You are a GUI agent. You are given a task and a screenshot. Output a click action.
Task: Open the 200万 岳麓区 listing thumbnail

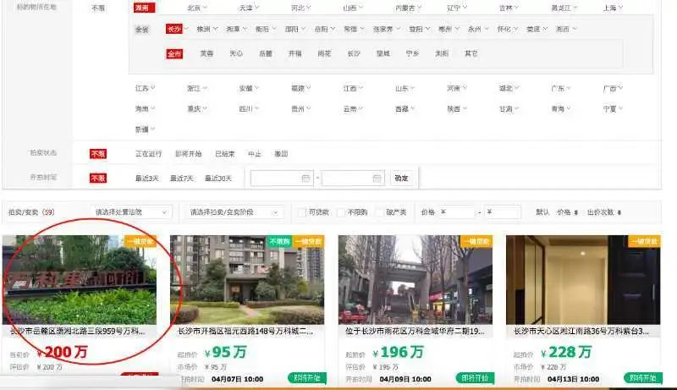click(80, 282)
